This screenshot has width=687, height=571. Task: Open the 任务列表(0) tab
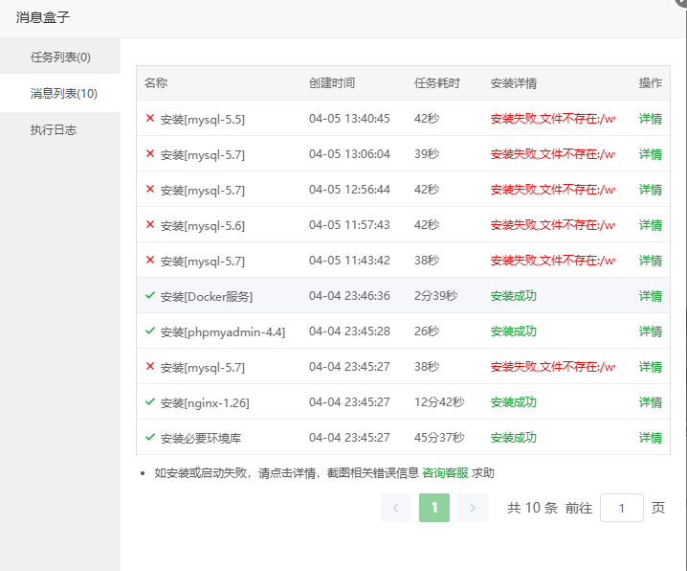pos(60,57)
